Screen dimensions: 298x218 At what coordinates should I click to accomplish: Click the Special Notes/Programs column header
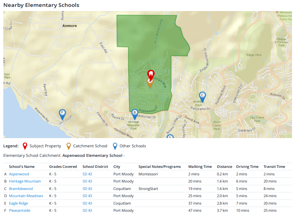tap(160, 167)
